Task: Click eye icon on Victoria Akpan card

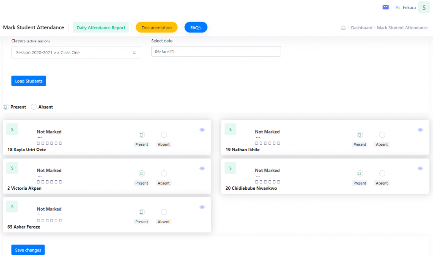Action: coord(202,169)
